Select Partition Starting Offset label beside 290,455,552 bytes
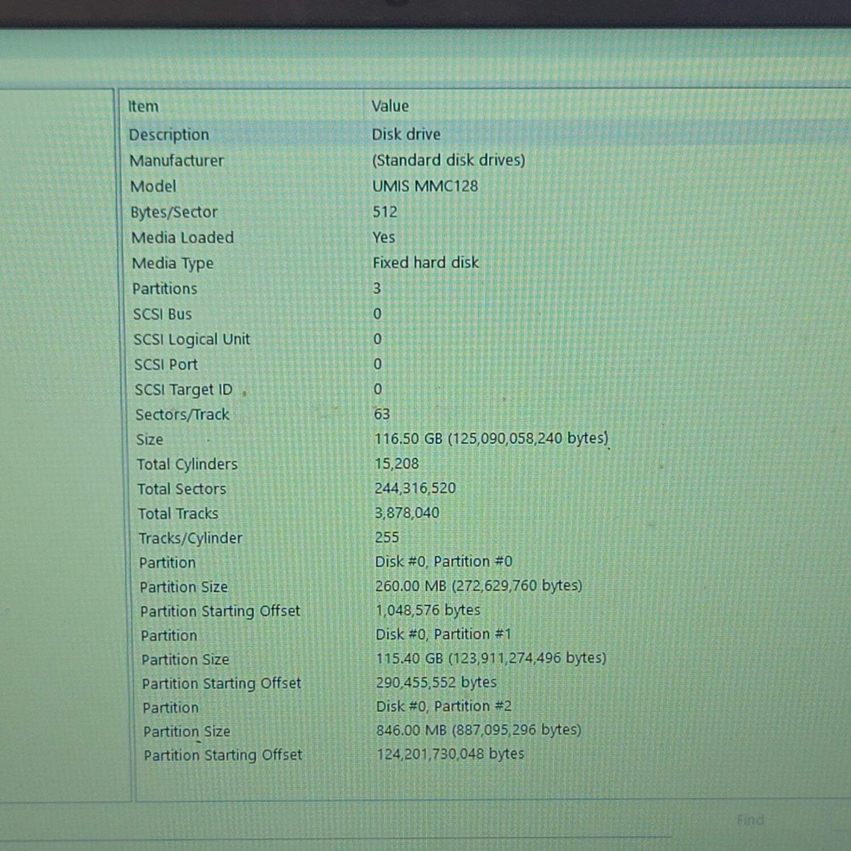851x851 pixels. [221, 684]
